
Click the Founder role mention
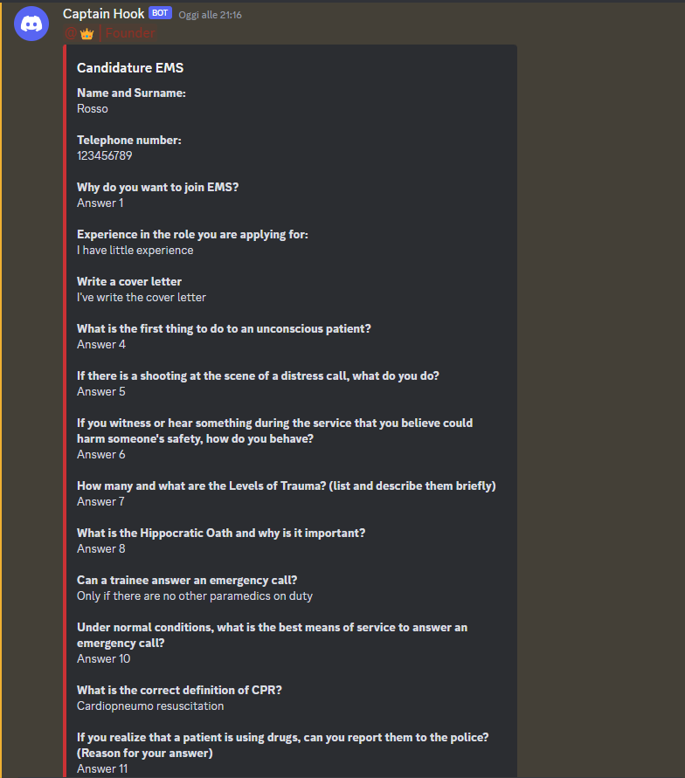click(x=130, y=33)
